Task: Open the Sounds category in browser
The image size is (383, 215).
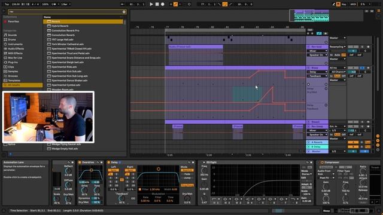Action: click(12, 35)
